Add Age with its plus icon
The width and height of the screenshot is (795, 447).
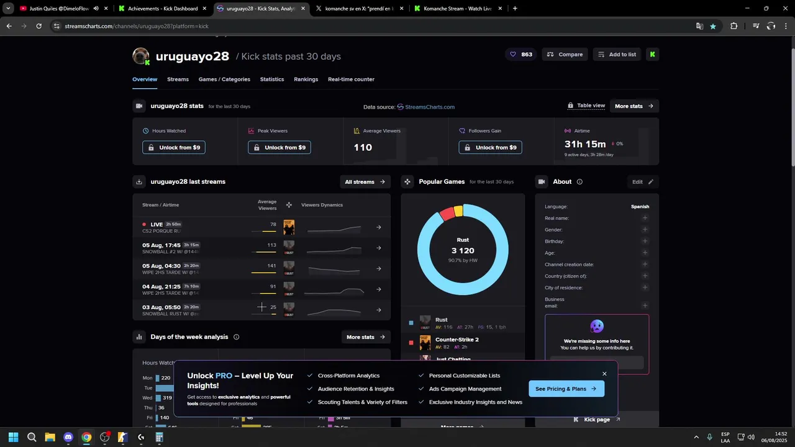pos(645,253)
